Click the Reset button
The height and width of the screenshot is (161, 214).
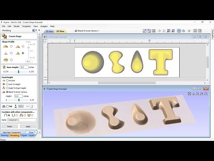click(10, 127)
